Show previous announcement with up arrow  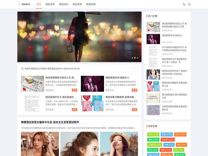[133, 68]
